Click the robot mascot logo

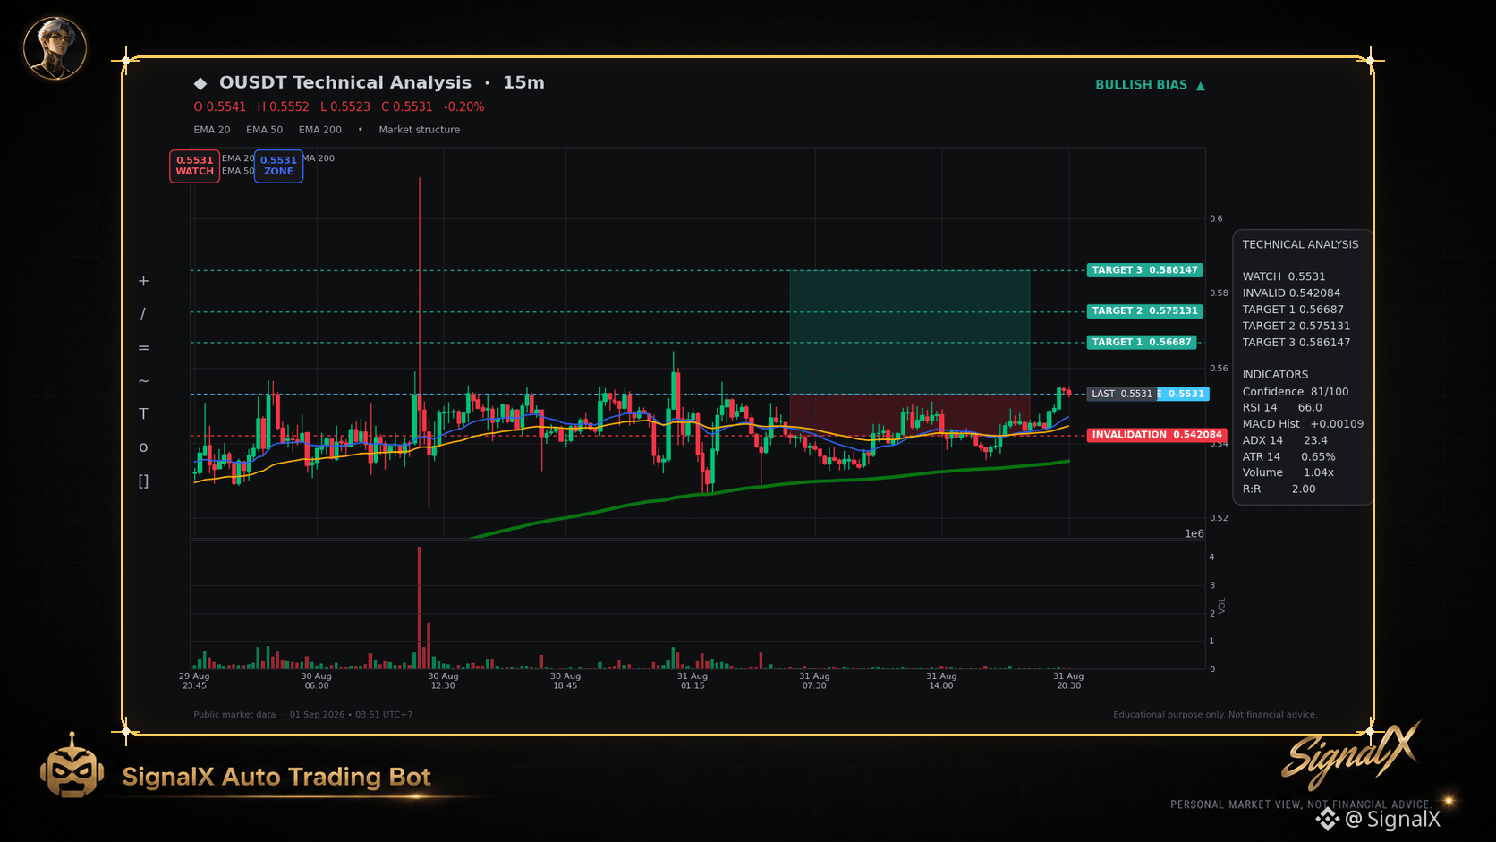click(72, 766)
